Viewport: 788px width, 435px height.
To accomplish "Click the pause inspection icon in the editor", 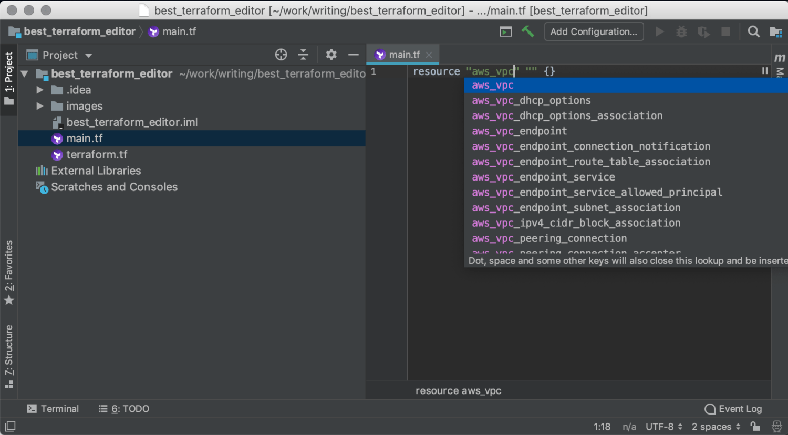I will (764, 71).
